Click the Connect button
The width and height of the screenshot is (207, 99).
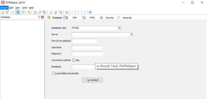coord(92,80)
